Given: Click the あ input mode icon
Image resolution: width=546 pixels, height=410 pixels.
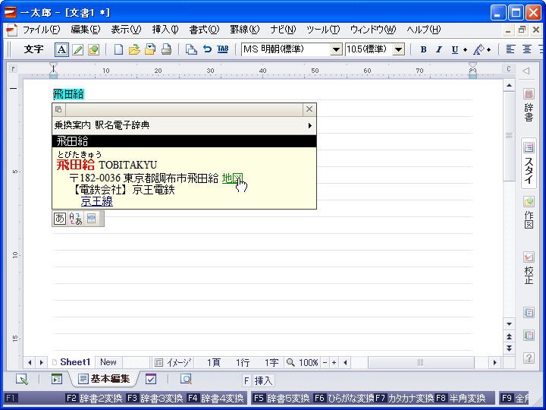Looking at the screenshot, I should (60, 219).
